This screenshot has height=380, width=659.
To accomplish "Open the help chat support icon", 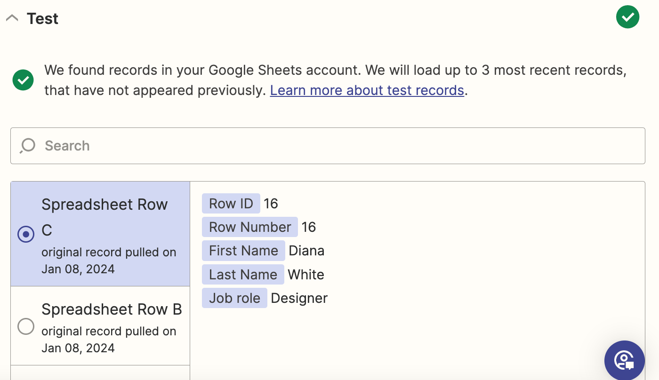I will [x=624, y=360].
